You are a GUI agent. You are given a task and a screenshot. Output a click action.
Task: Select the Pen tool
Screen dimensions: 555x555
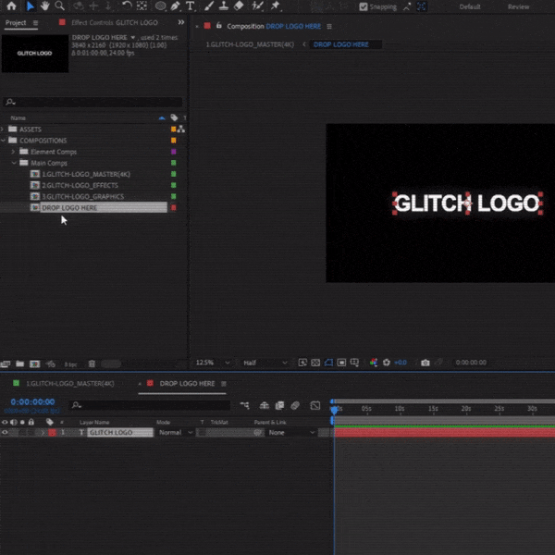(x=175, y=6)
